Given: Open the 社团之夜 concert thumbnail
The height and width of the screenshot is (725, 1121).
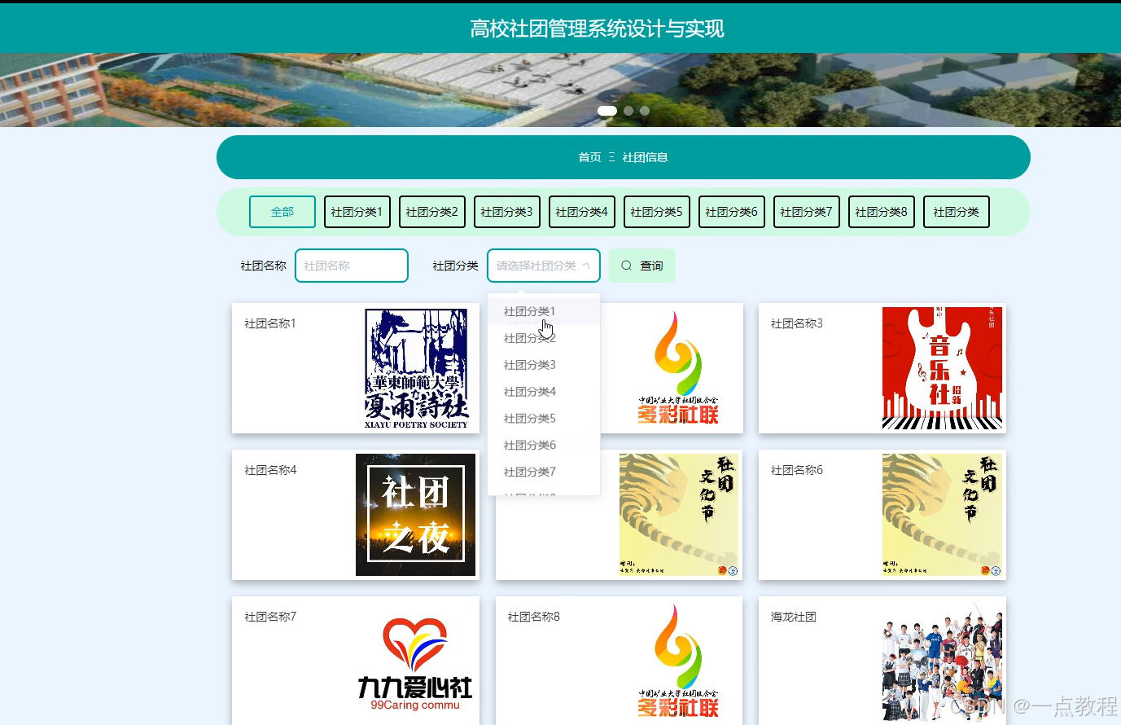Looking at the screenshot, I should (416, 515).
